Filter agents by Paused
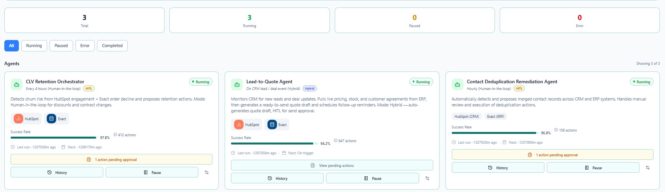665x192 pixels. 61,46
